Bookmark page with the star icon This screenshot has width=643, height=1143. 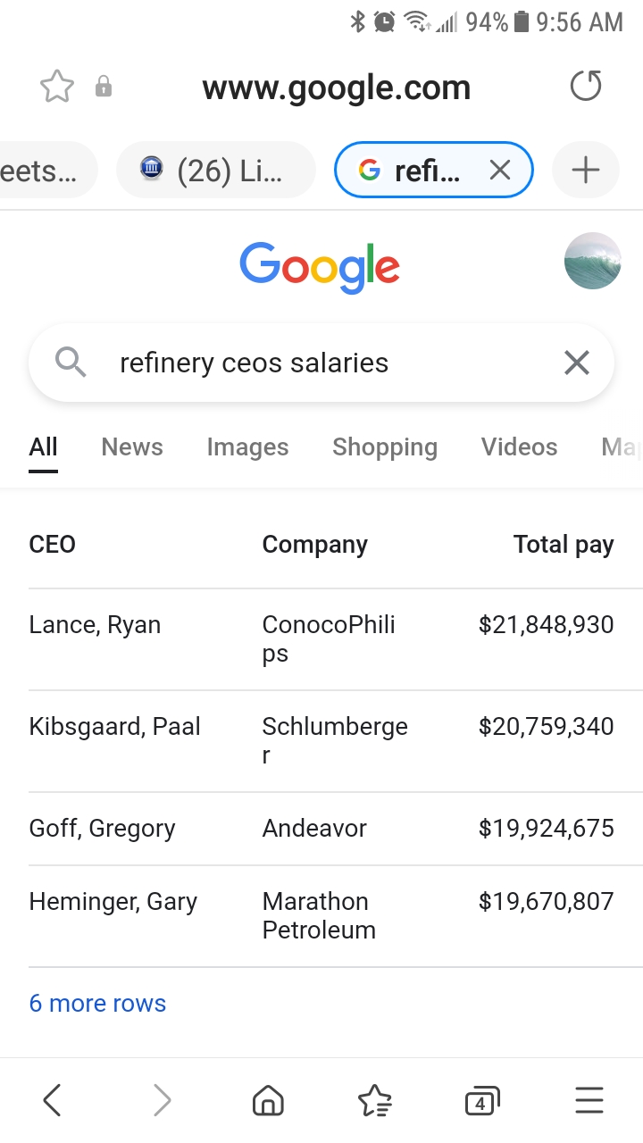coord(57,87)
